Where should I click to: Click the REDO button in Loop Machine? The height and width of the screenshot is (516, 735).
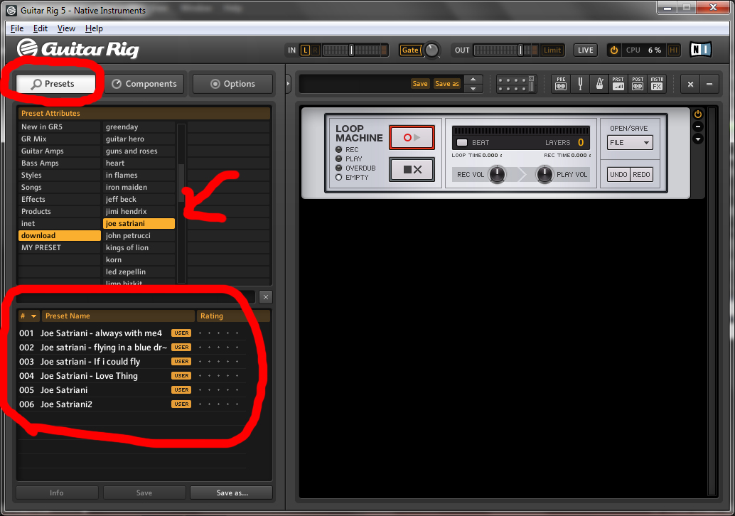click(641, 174)
